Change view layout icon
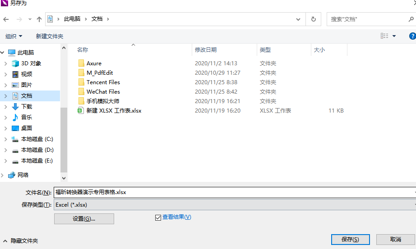The height and width of the screenshot is (249, 416). tap(384, 36)
